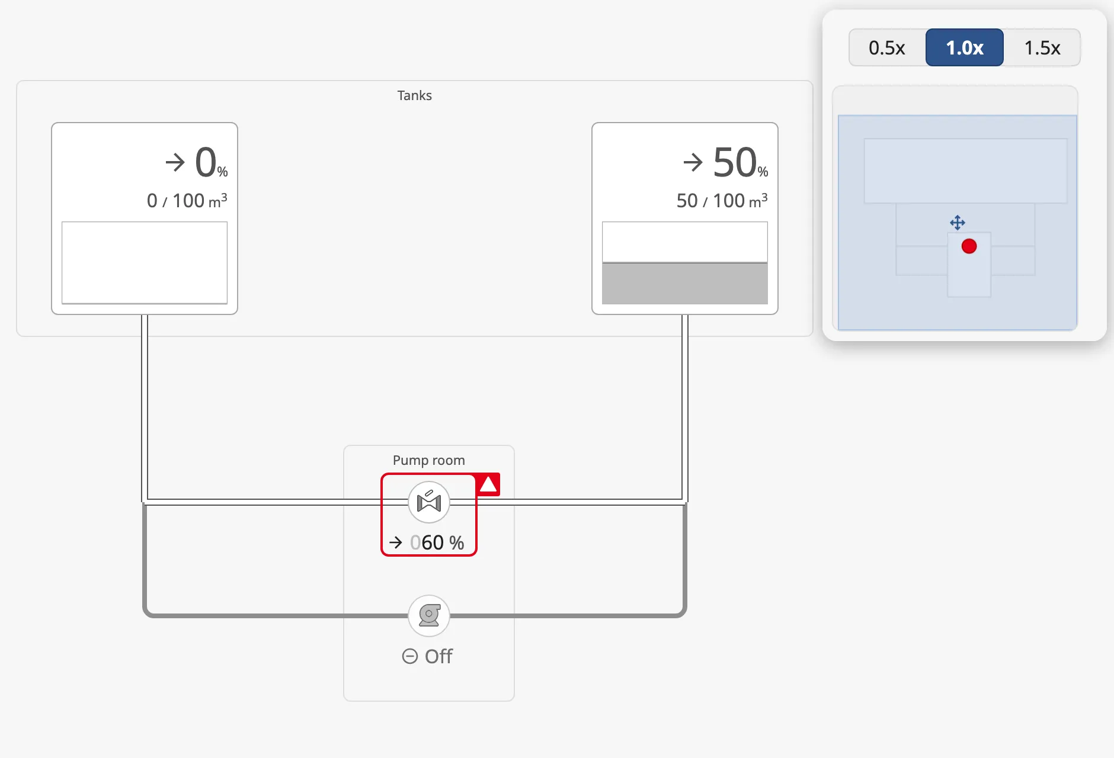1114x758 pixels.
Task: Click the Tanks group title
Action: [x=415, y=95]
